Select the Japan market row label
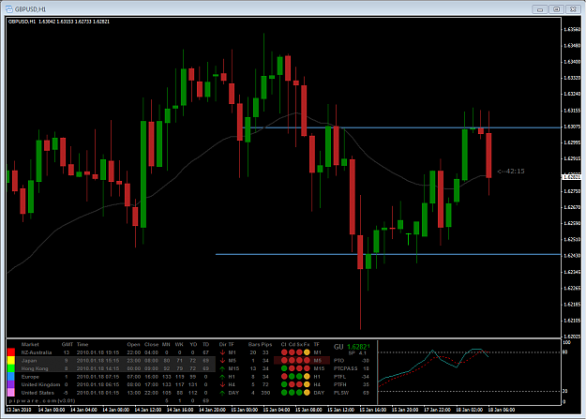Screen dimensions: 586x419 pos(29,361)
